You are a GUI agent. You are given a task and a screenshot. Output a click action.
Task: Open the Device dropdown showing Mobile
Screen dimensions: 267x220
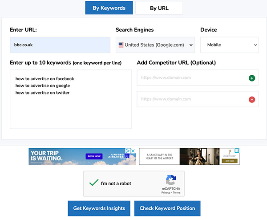click(x=229, y=45)
